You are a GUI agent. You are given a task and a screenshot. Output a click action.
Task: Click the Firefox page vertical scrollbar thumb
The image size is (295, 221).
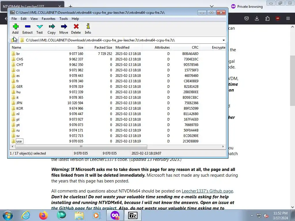tap(292, 81)
